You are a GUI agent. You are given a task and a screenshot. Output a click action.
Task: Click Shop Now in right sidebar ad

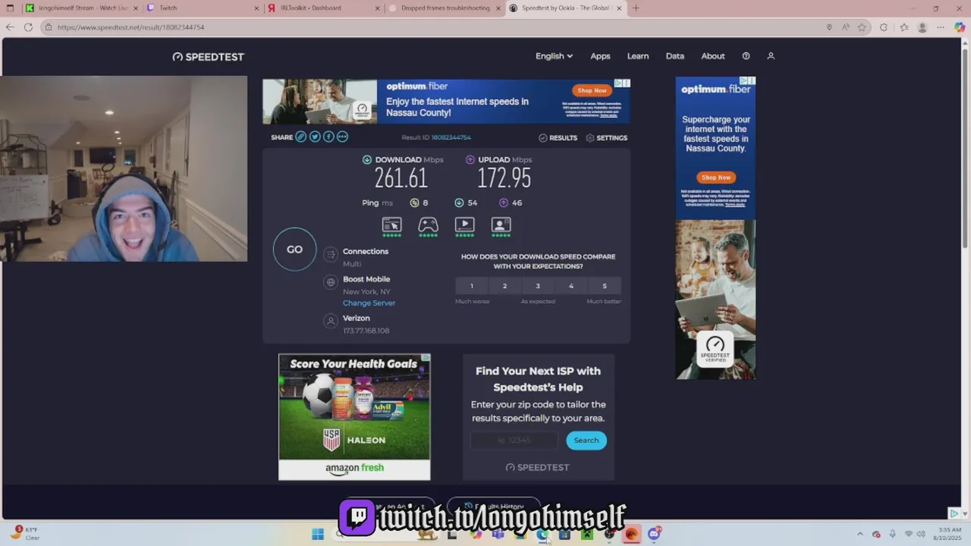coord(715,177)
